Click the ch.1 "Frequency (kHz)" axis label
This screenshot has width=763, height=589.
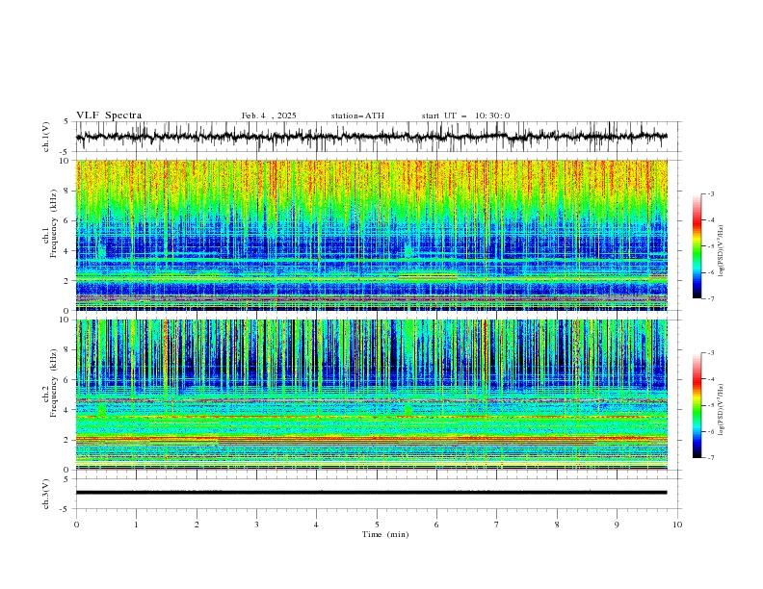click(54, 222)
